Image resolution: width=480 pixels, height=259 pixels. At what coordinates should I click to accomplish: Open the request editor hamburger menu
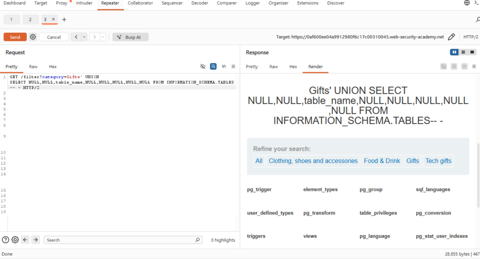[x=233, y=67]
